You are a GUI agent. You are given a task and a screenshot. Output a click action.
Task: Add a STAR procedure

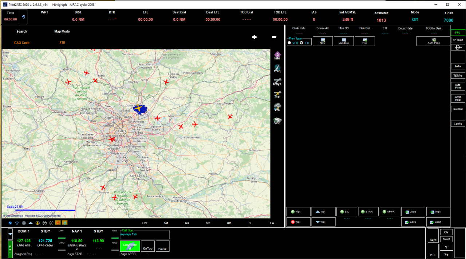[x=368, y=211]
